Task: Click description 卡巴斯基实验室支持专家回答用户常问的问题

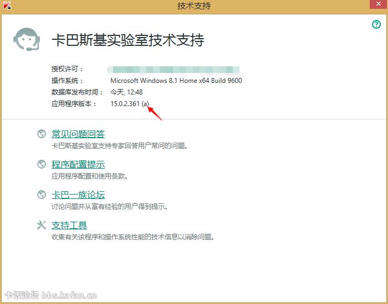Action: [120, 146]
